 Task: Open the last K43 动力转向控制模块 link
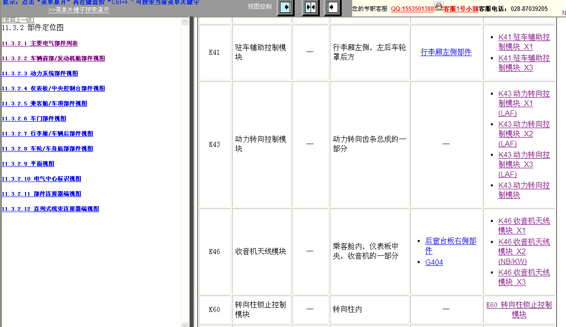tap(524, 190)
